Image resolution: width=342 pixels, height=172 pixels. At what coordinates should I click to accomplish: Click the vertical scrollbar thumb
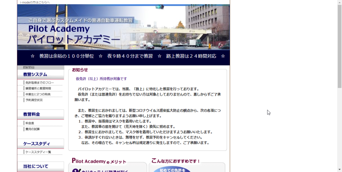pyautogui.click(x=339, y=43)
